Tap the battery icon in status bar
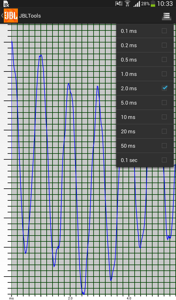Screen dimensions: 176x300 [153, 4]
